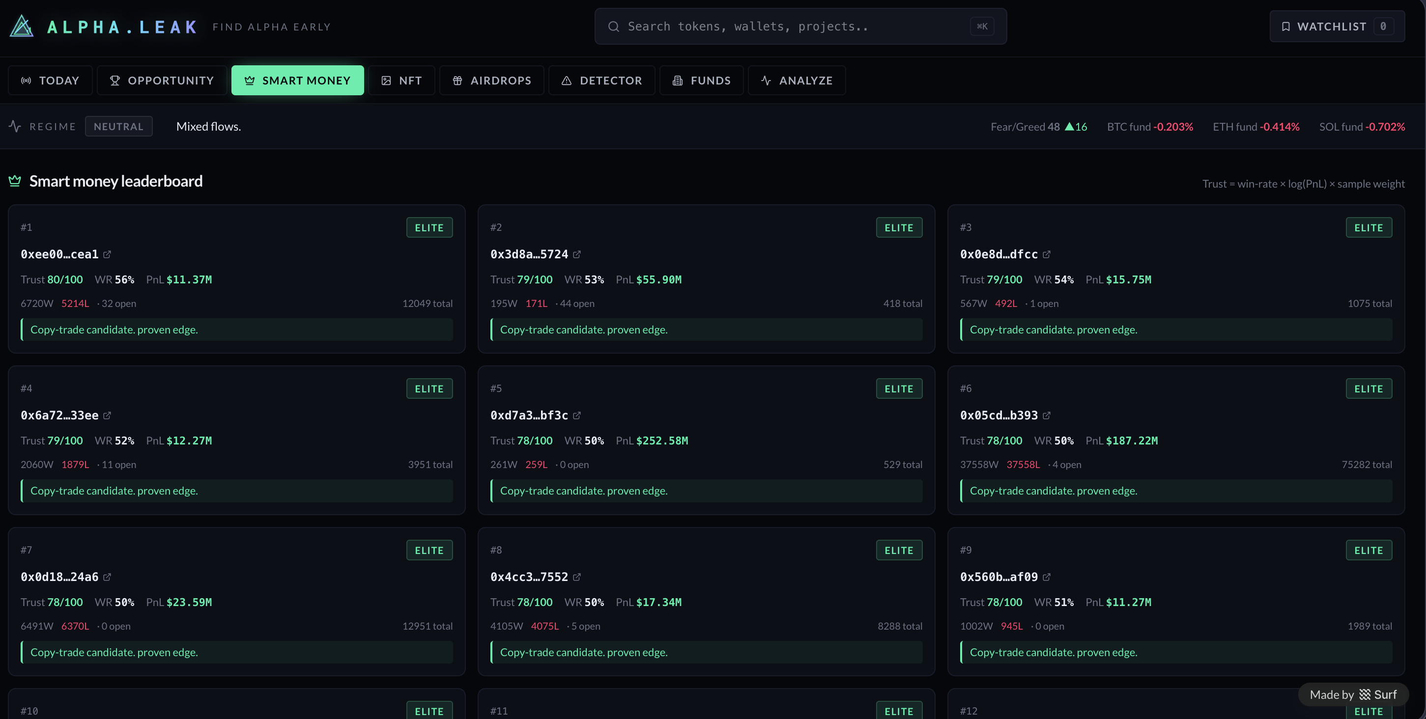Click the search magnifier icon
Image resolution: width=1426 pixels, height=719 pixels.
pyautogui.click(x=613, y=27)
